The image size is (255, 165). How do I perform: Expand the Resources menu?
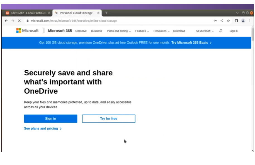(x=161, y=31)
